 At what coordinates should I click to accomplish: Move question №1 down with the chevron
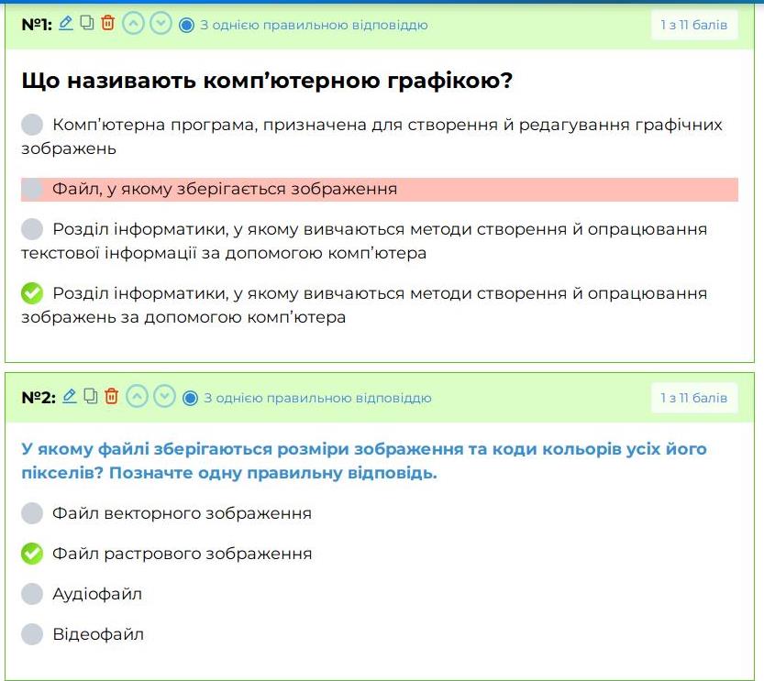click(162, 25)
